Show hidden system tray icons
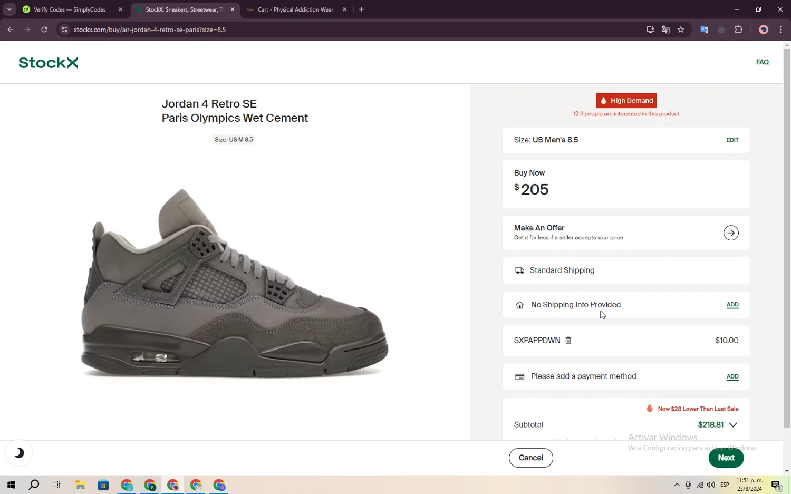The height and width of the screenshot is (494, 791). pyautogui.click(x=677, y=485)
